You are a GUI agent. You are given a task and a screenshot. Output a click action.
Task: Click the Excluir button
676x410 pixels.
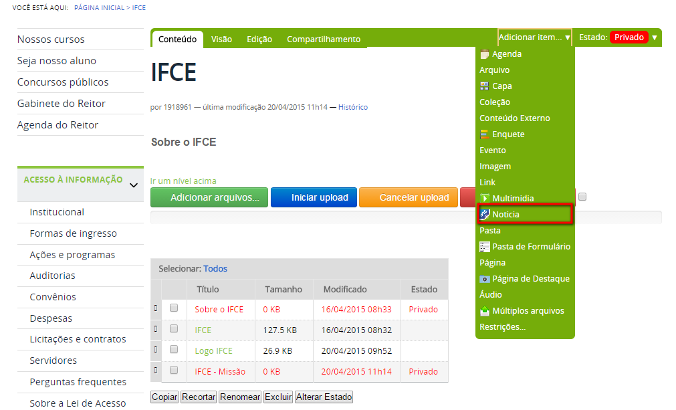point(278,397)
